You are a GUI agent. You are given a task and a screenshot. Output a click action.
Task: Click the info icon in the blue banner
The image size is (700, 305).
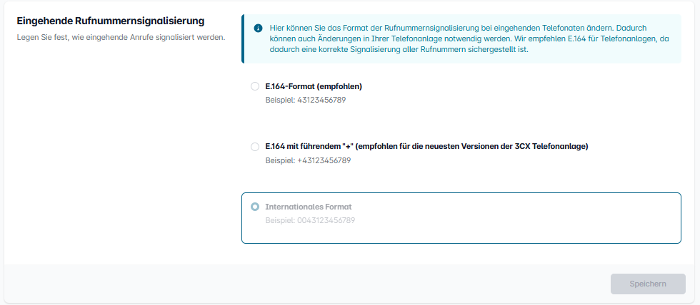point(258,28)
